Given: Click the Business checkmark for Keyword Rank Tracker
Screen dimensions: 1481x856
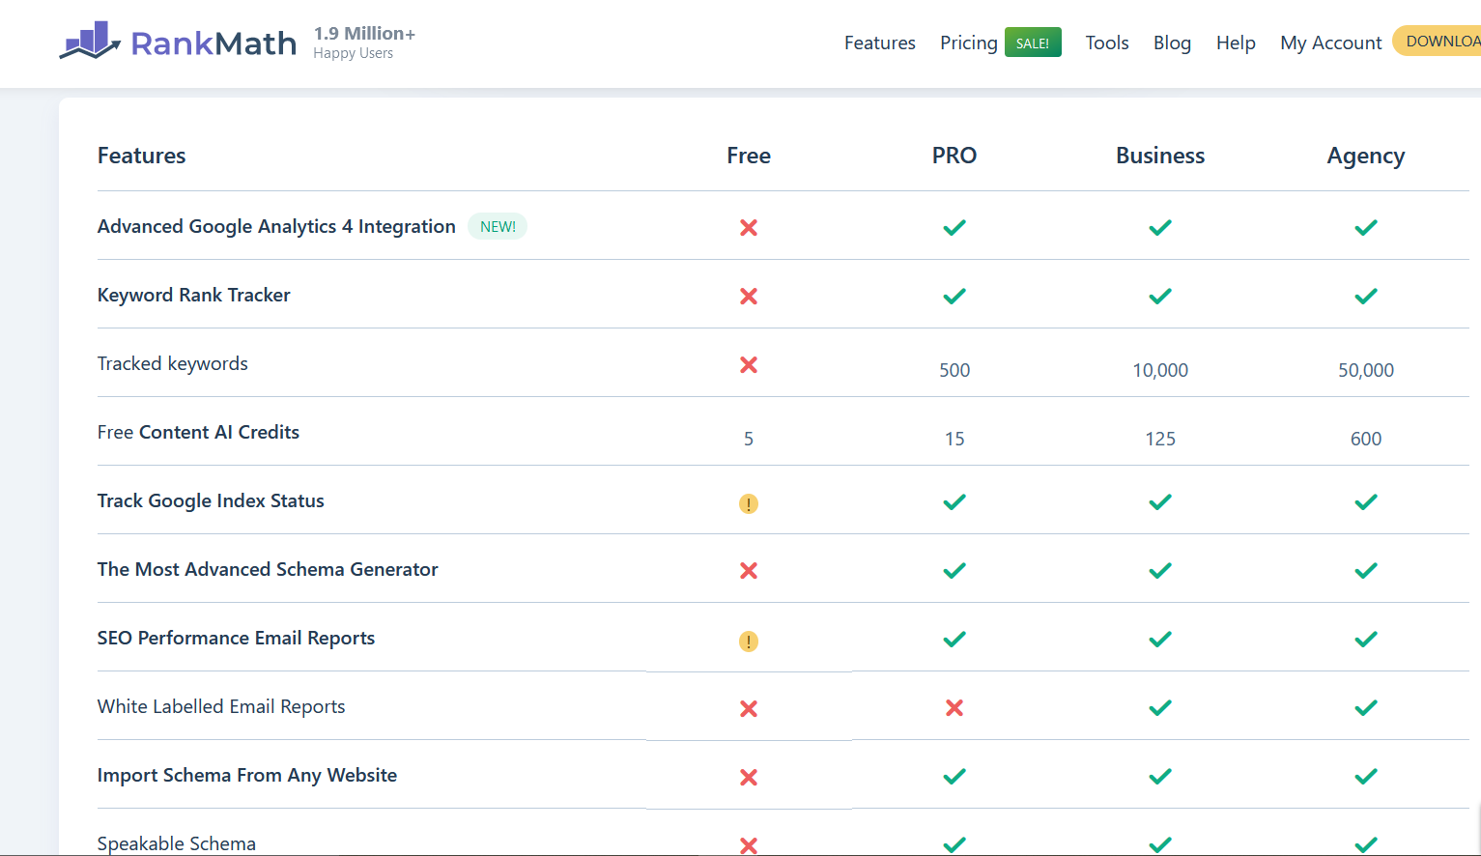Looking at the screenshot, I should point(1160,296).
